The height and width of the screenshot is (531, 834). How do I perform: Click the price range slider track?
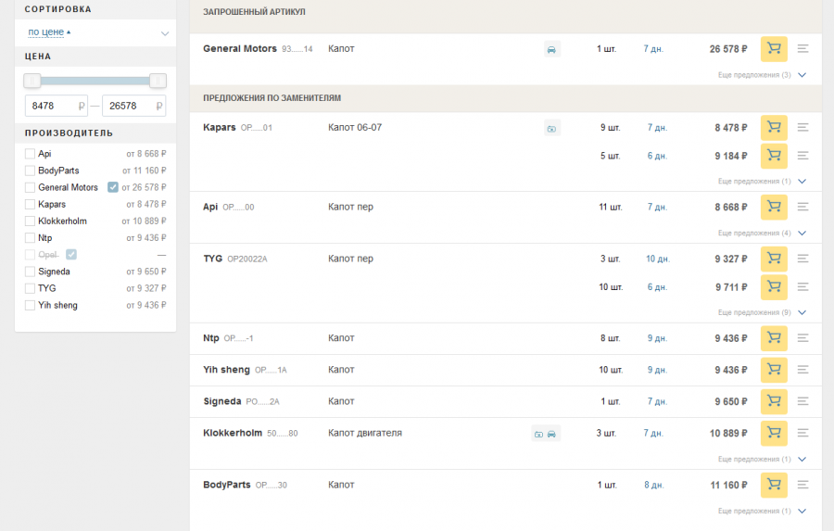pyautogui.click(x=95, y=81)
